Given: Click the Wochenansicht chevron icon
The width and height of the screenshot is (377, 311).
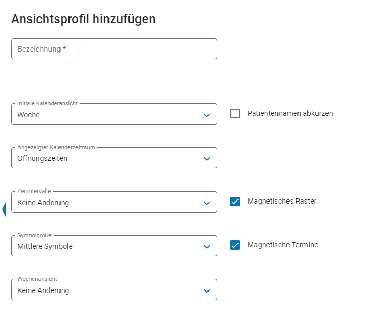Looking at the screenshot, I should point(207,291).
